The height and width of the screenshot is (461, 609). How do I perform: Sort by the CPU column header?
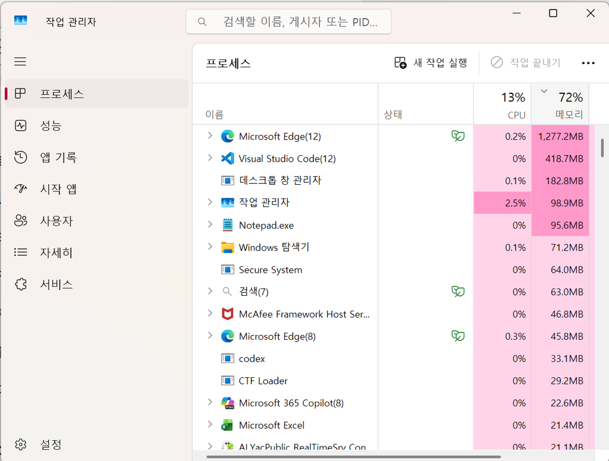pos(502,104)
